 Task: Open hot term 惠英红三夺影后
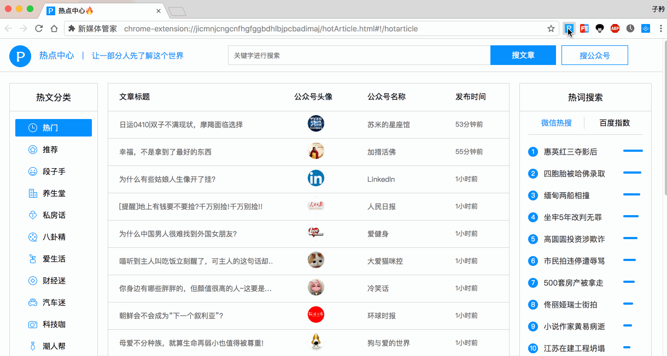[570, 152]
